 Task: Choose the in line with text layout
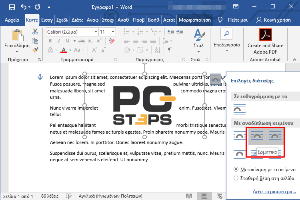tap(240, 110)
